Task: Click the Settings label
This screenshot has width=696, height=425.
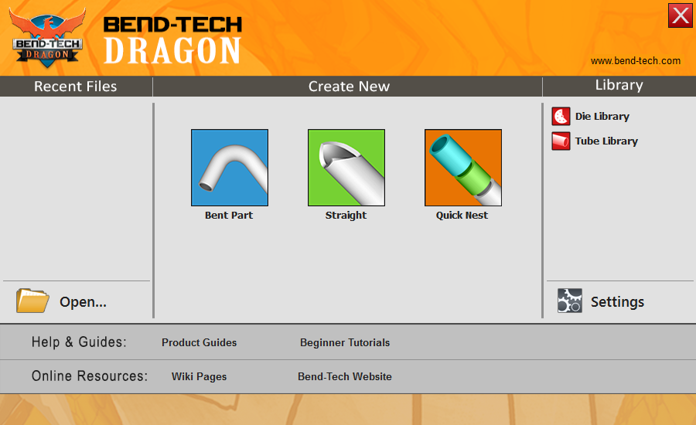Action: coord(617,301)
